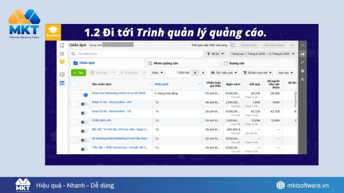This screenshot has height=193, width=344.
Task: Click the Xem lại và đăng button
Action: [x=274, y=45]
